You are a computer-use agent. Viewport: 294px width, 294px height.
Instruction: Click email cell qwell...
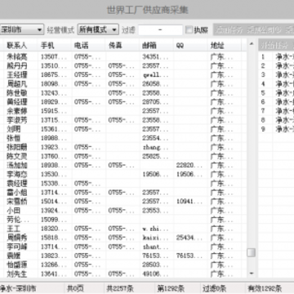155,74
